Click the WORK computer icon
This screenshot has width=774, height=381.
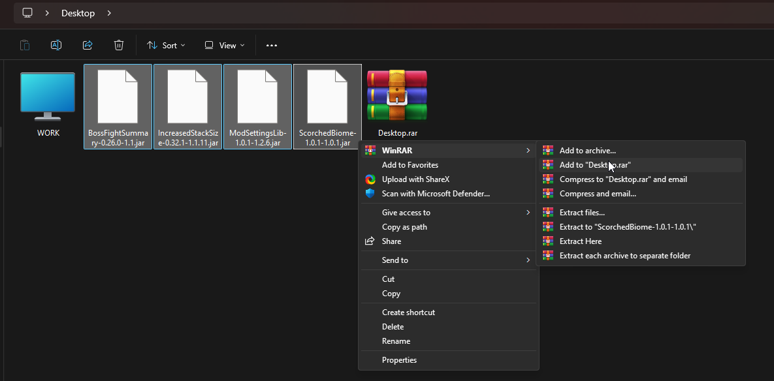pos(48,97)
